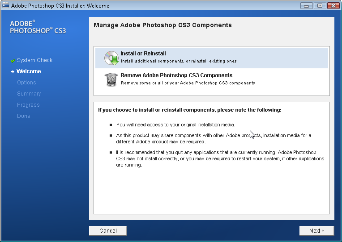Minimize the installer window
342x242 pixels.
[307, 6]
